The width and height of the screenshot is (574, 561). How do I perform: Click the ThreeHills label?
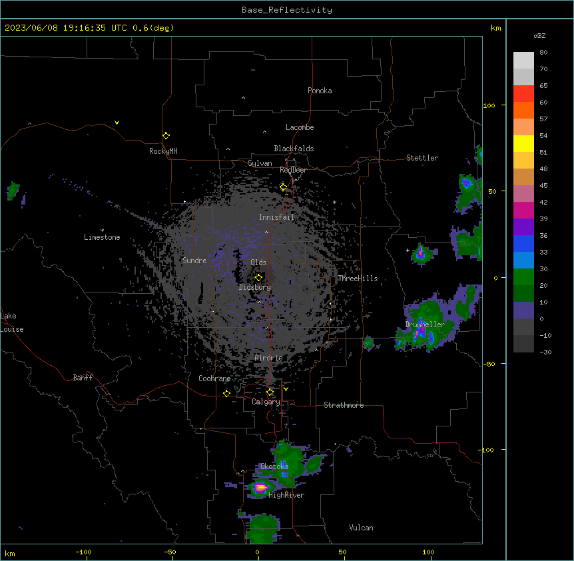pos(358,279)
